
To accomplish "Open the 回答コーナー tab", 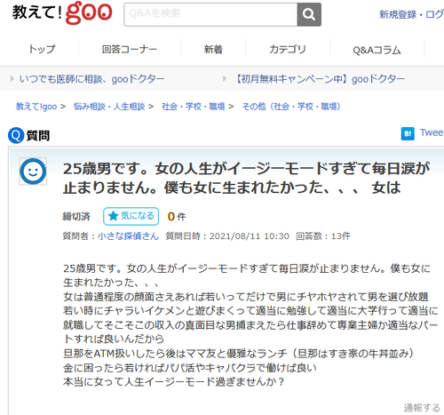I will pos(130,49).
